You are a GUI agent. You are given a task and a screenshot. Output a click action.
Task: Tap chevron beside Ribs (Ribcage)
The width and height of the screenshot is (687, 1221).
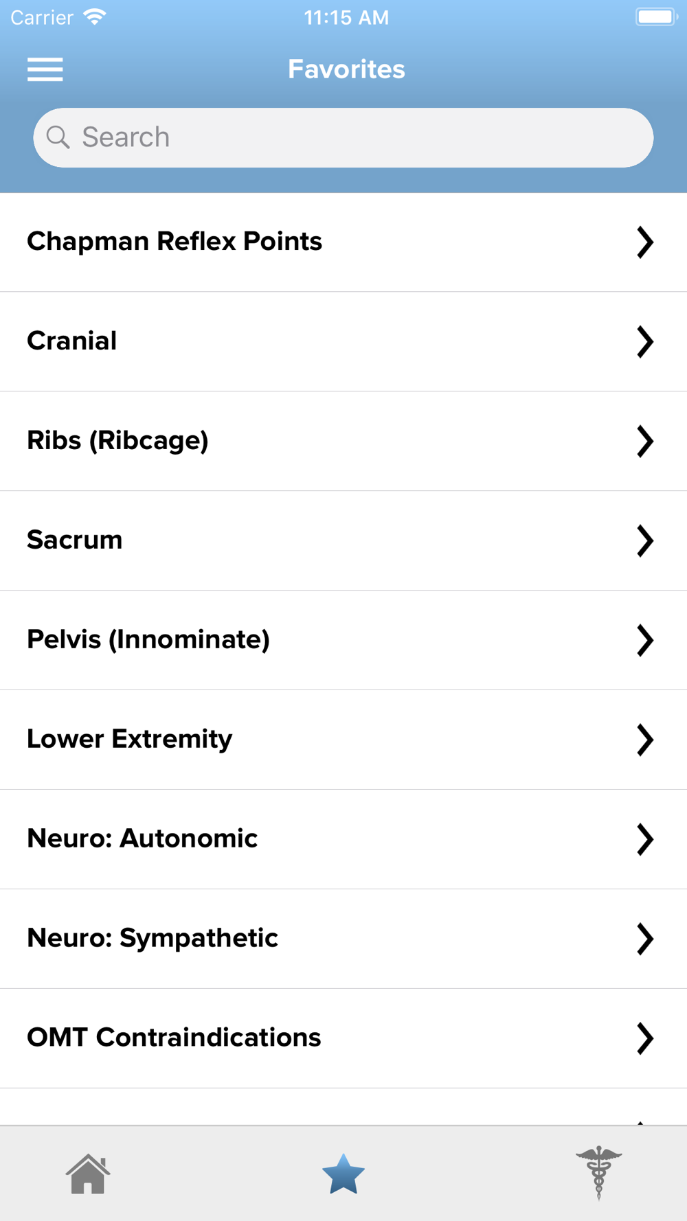point(644,441)
